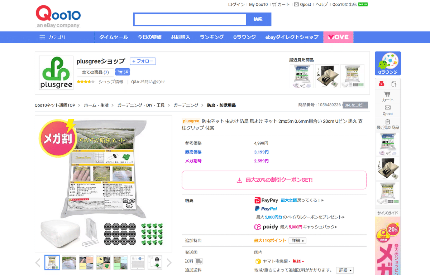This screenshot has width=430, height=275.
Task: Open 最近見た商品 clipboard icon in sidebar
Action: 388,124
